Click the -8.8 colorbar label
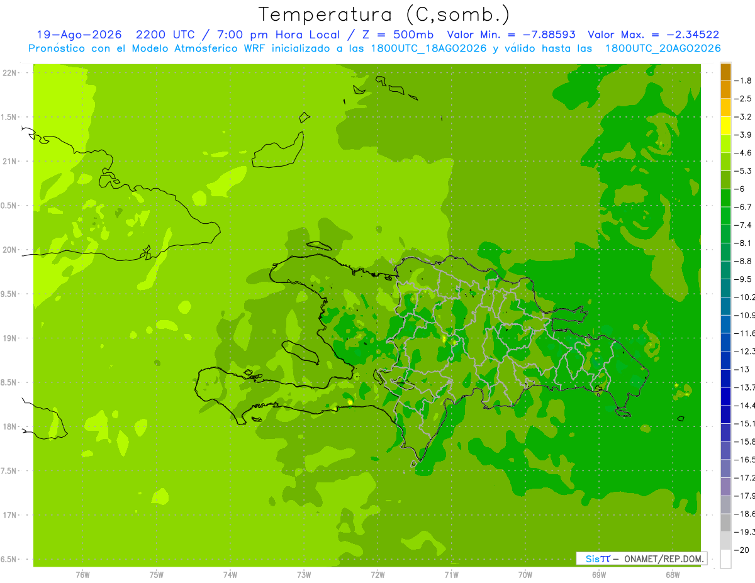 [743, 261]
